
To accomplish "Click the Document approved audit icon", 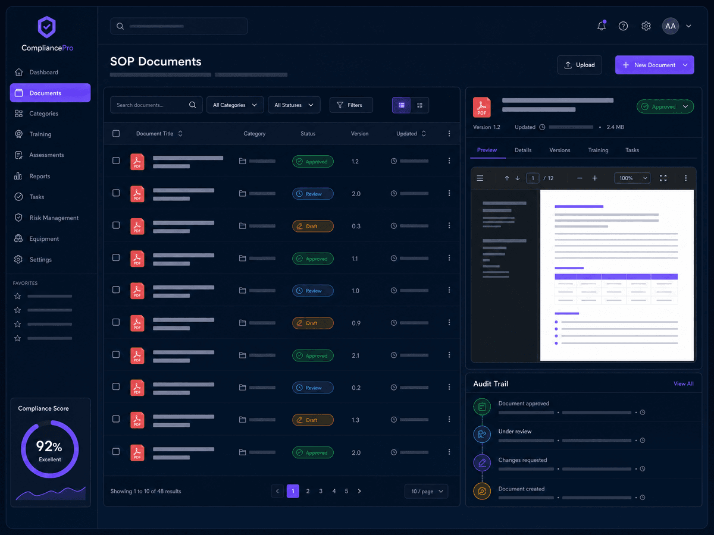I will tap(482, 407).
